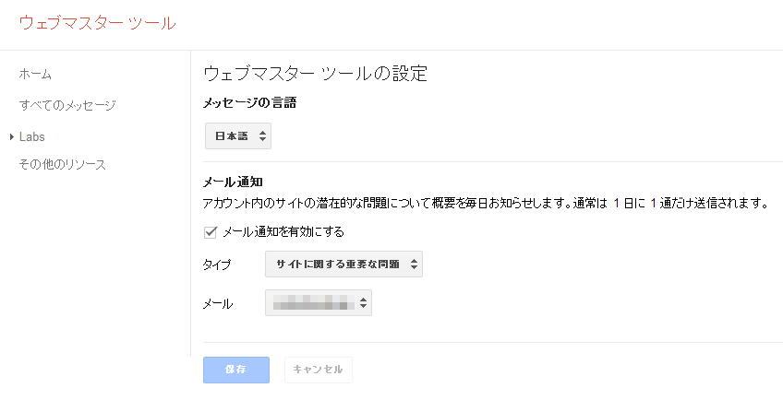
Task: Open ホーム in the sidebar
Action: [35, 74]
